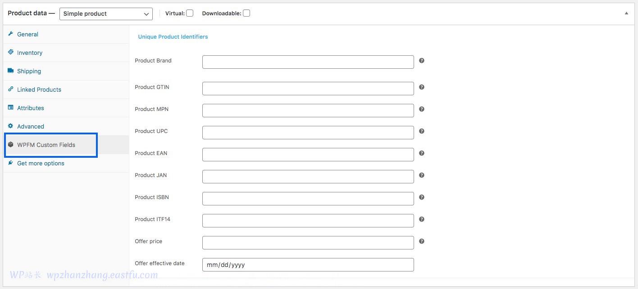Click the Get more options plug icon
Image resolution: width=638 pixels, height=289 pixels.
(11, 163)
